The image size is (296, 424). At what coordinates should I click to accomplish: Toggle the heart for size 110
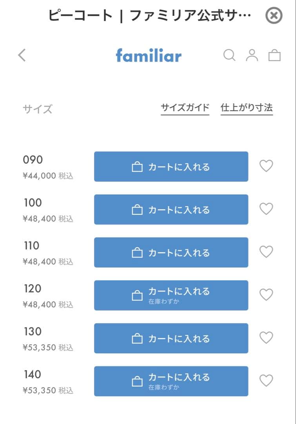tap(266, 252)
